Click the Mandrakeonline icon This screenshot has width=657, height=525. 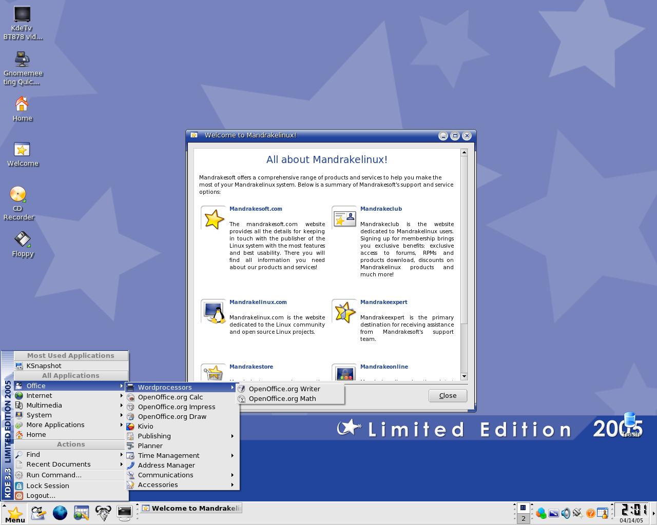[x=344, y=372]
